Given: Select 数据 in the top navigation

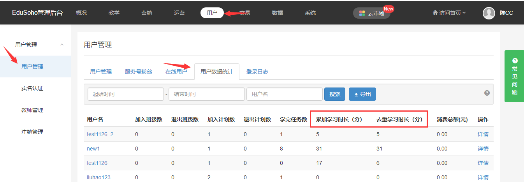Looking at the screenshot, I should (x=278, y=13).
